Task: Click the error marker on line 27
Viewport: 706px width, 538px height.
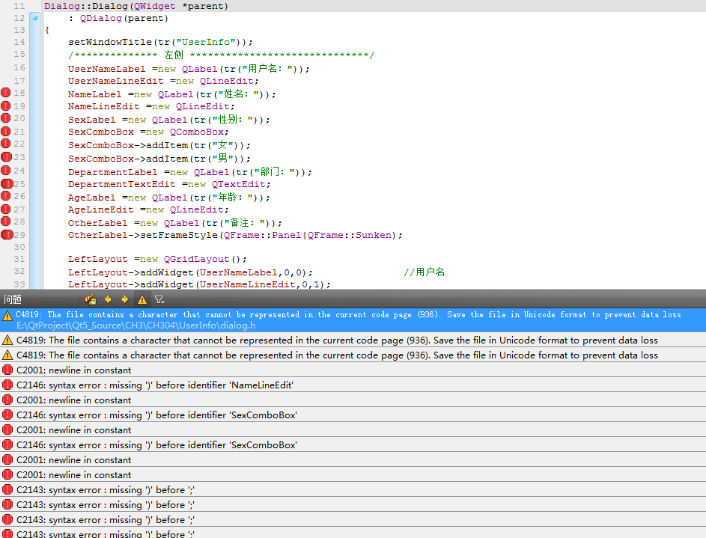Action: click(6, 210)
